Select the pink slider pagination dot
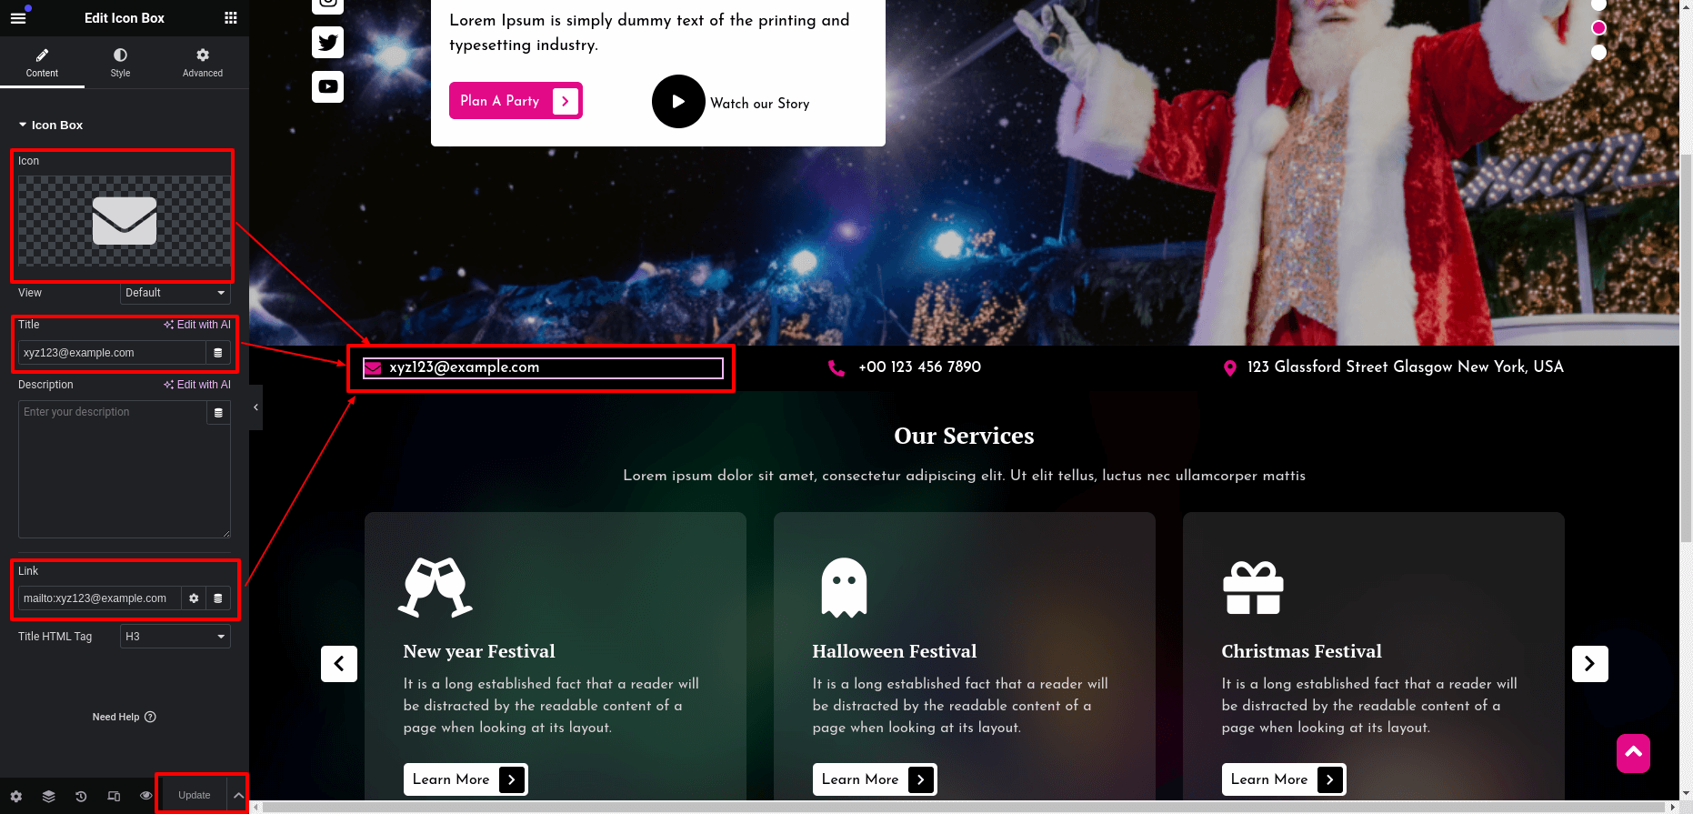 pyautogui.click(x=1598, y=28)
